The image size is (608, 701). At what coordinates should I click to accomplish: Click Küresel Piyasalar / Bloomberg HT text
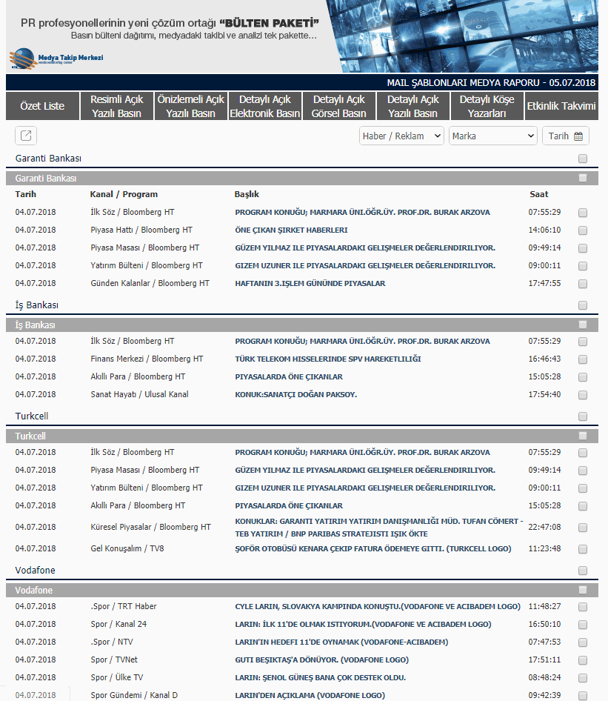click(x=150, y=528)
